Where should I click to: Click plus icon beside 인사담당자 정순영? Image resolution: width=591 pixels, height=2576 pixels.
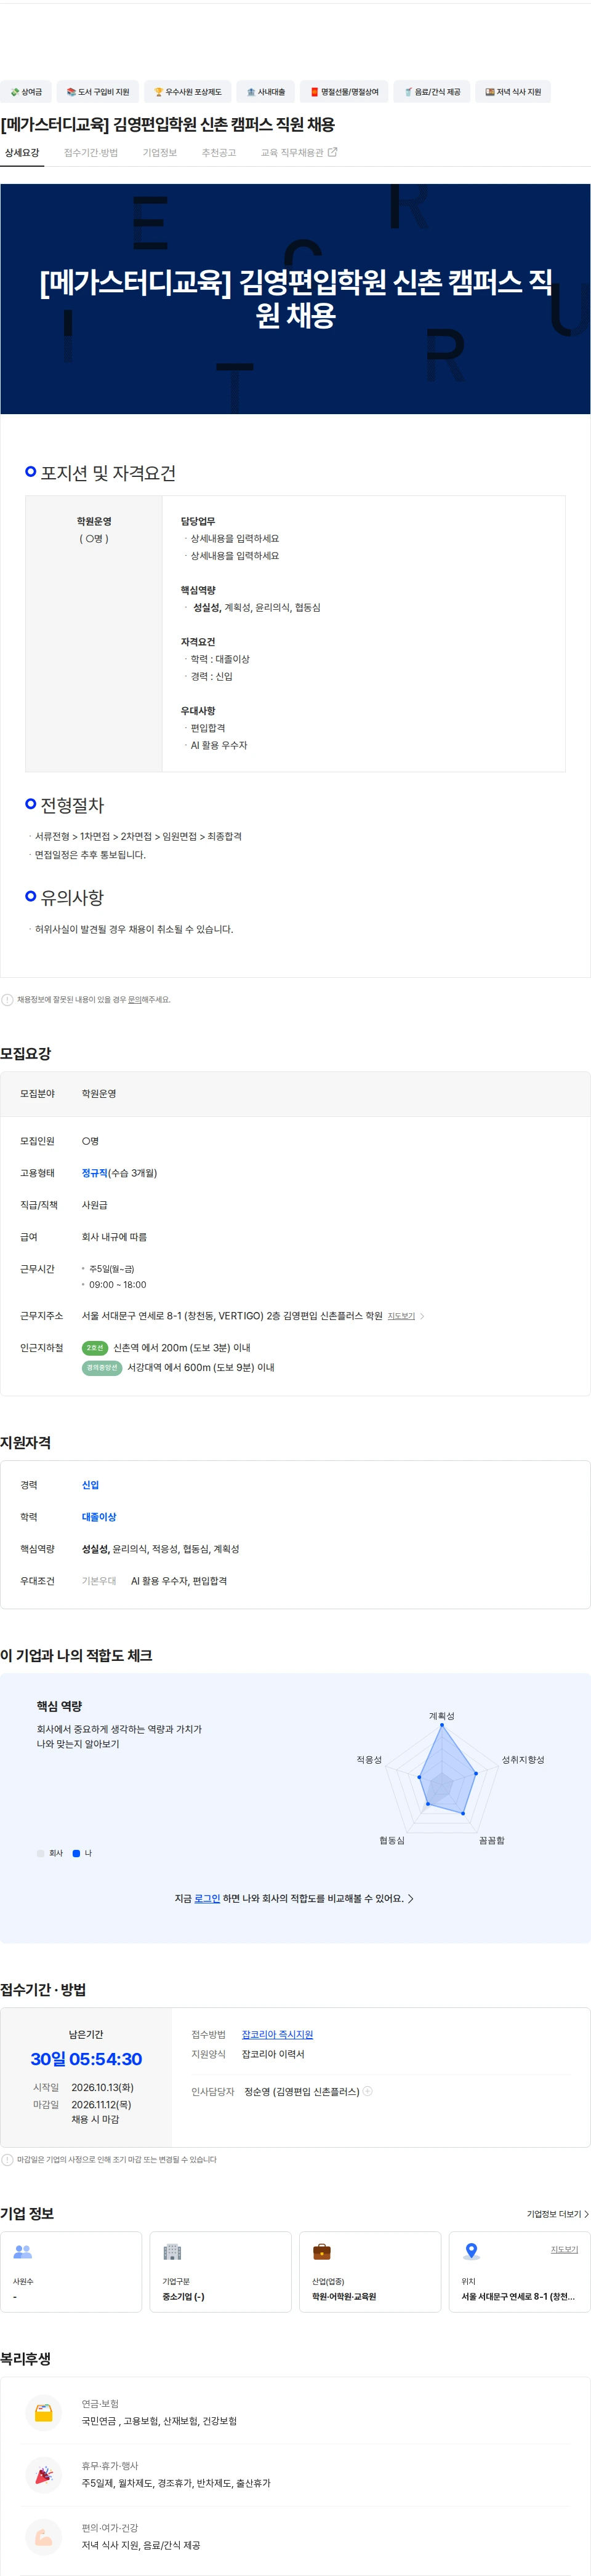(x=368, y=2090)
